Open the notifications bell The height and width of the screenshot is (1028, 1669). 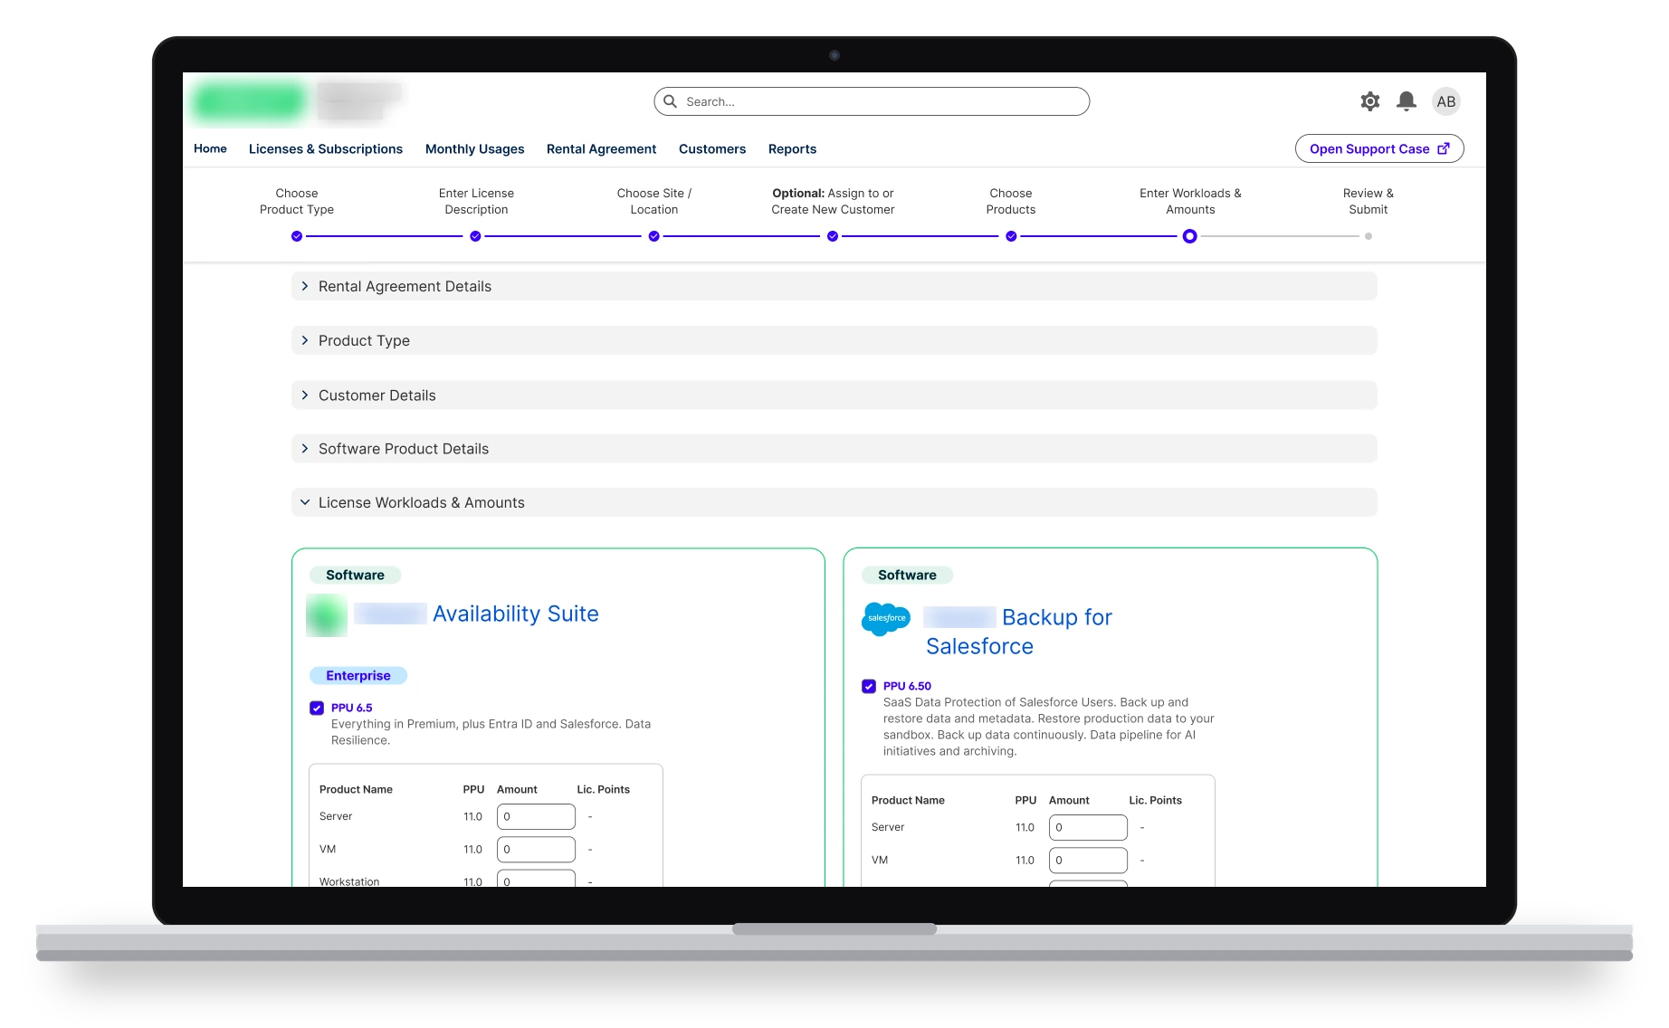[1407, 101]
